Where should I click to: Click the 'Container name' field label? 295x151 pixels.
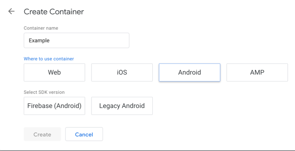41,28
